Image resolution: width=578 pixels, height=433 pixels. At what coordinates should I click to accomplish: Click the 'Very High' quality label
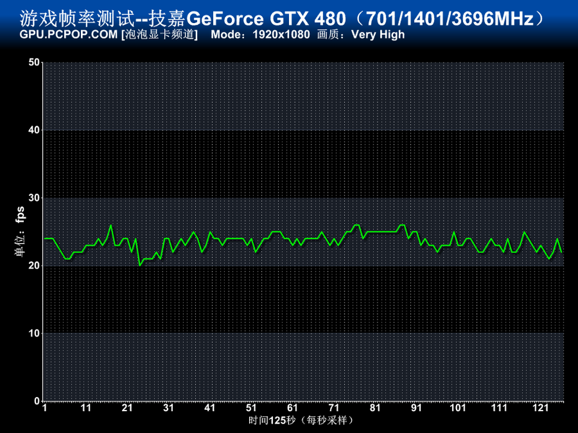click(x=378, y=35)
